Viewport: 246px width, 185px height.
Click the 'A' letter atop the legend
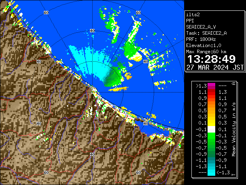(234, 84)
